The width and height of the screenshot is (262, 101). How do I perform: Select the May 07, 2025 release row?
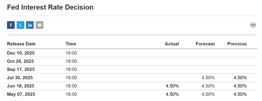[132, 94]
